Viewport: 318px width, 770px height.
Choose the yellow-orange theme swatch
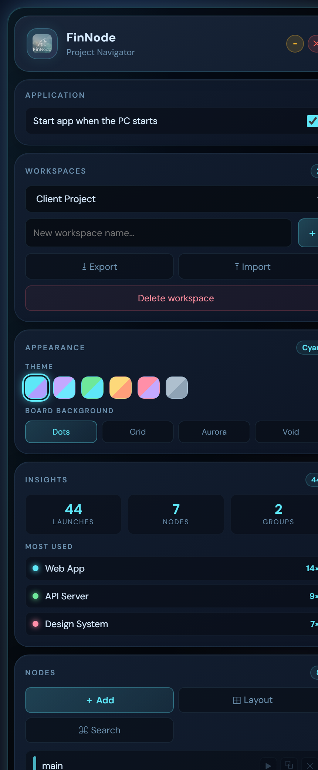coord(121,388)
